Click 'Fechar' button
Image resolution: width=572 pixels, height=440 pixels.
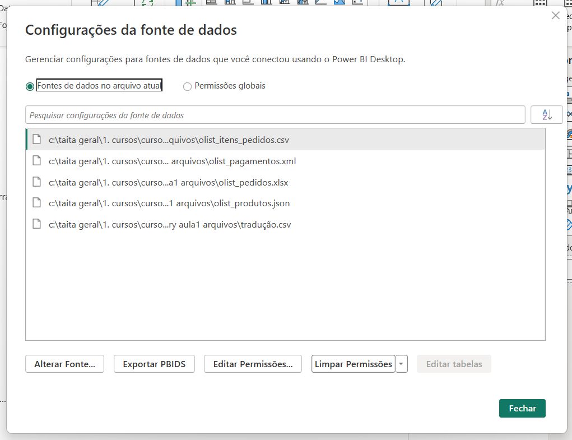pyautogui.click(x=522, y=408)
